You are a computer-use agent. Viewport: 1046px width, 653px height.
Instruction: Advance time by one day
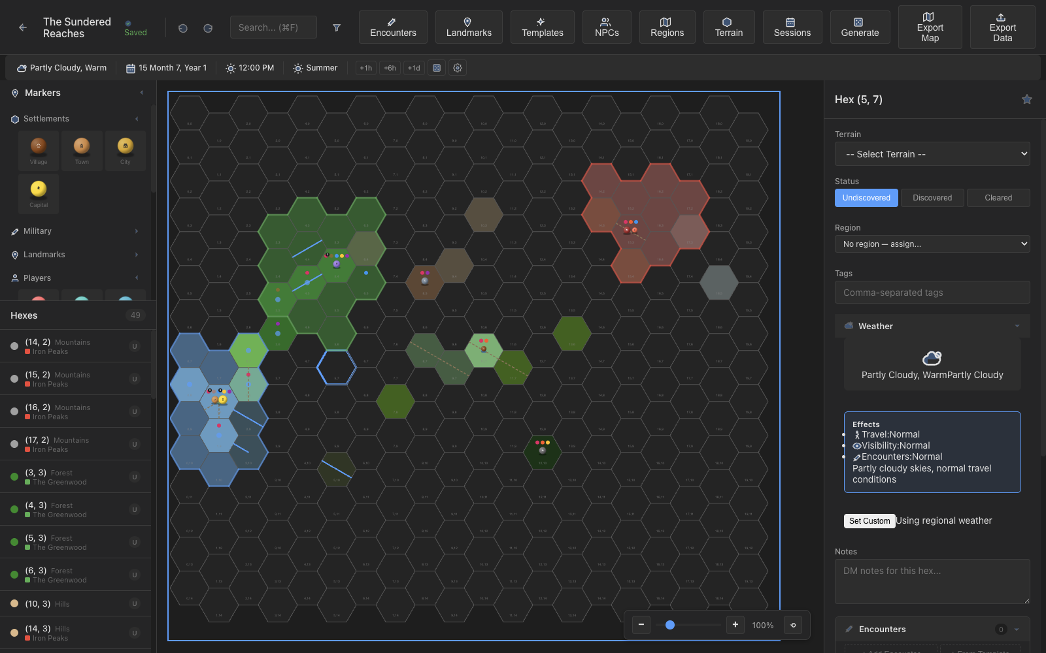414,68
